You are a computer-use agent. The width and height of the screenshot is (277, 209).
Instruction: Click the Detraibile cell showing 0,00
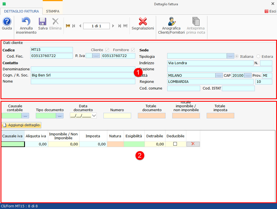pos(155,144)
